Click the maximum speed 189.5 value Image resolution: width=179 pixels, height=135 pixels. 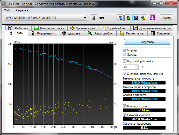click(144, 91)
